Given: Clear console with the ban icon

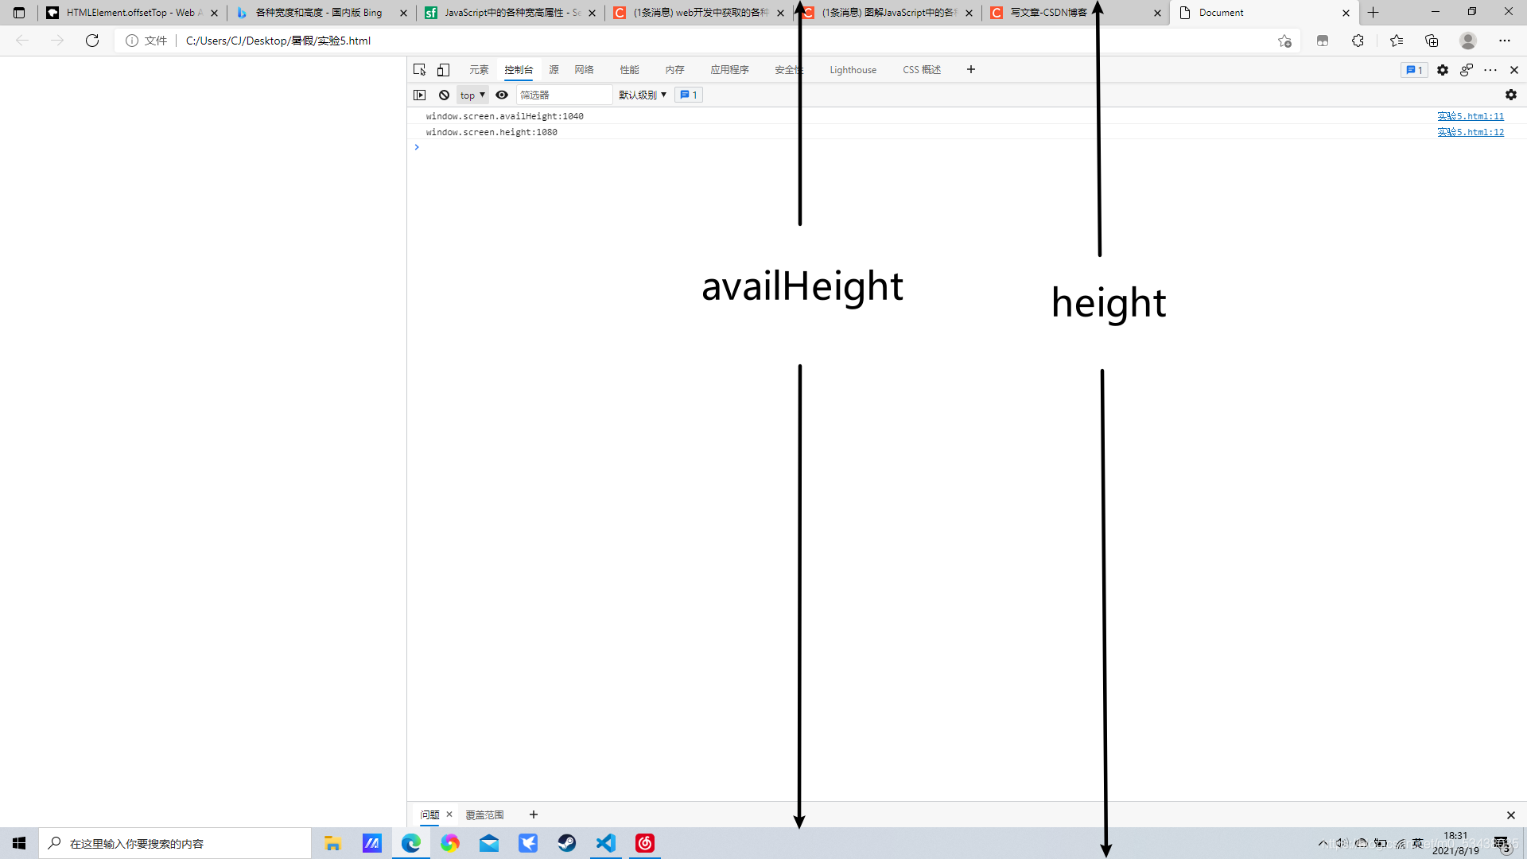Looking at the screenshot, I should [444, 95].
